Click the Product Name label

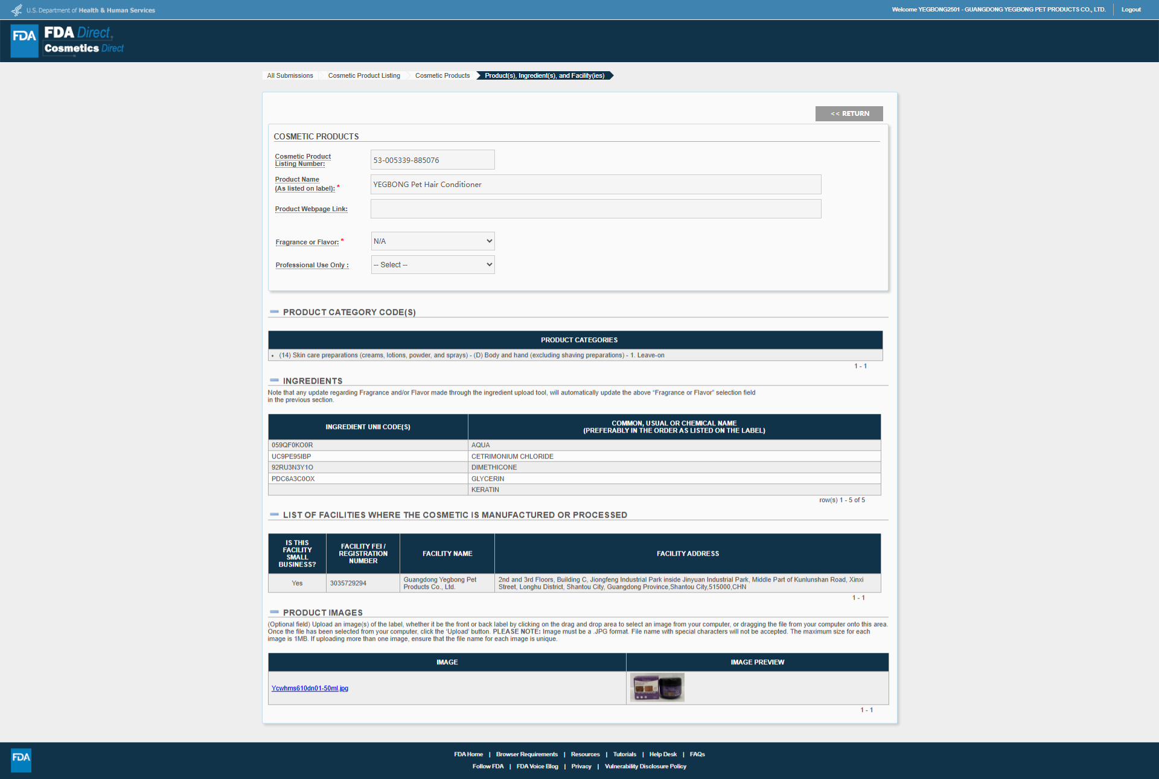click(305, 184)
